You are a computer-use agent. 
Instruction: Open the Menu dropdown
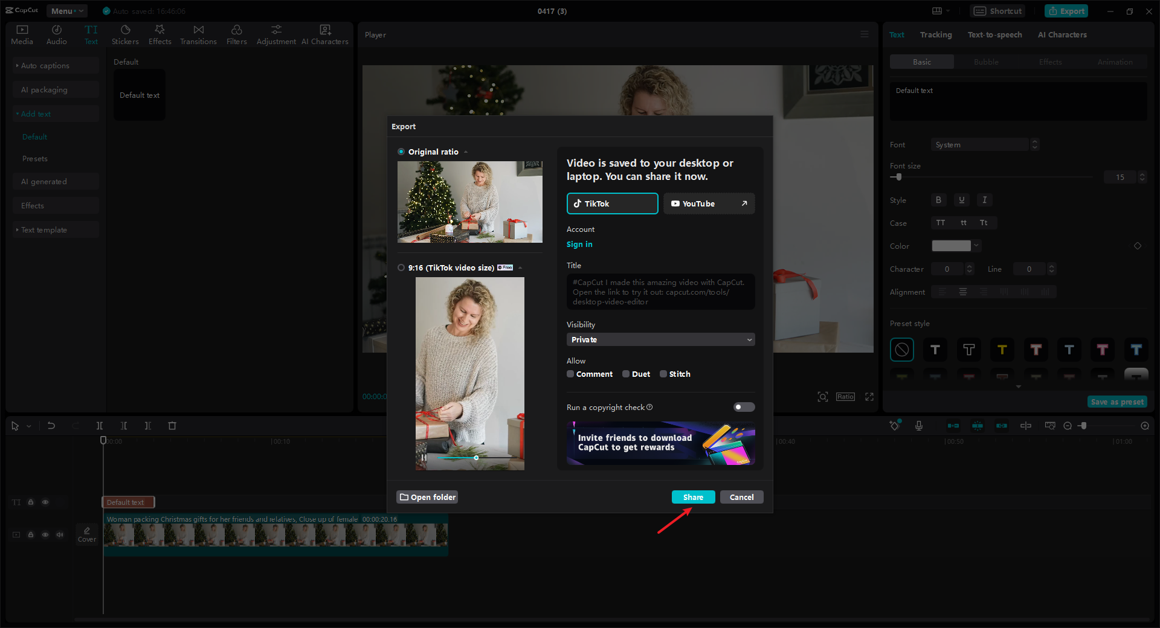pyautogui.click(x=66, y=11)
